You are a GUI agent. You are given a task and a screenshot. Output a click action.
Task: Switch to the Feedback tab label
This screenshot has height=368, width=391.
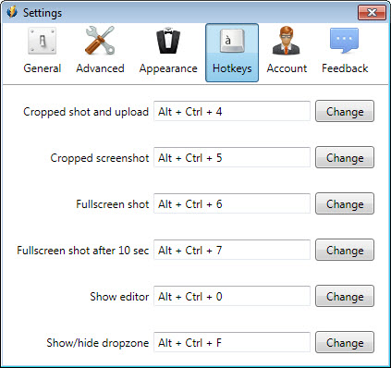(345, 68)
